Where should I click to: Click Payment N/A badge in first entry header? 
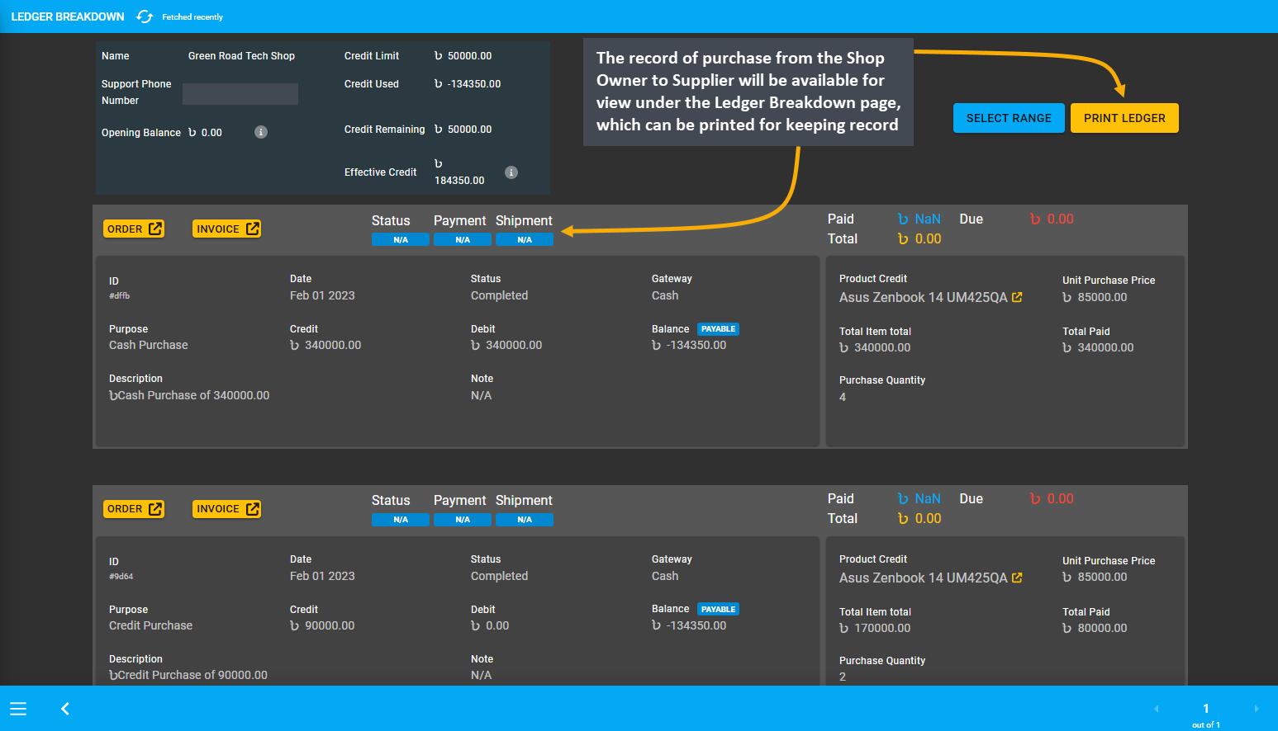coord(463,240)
